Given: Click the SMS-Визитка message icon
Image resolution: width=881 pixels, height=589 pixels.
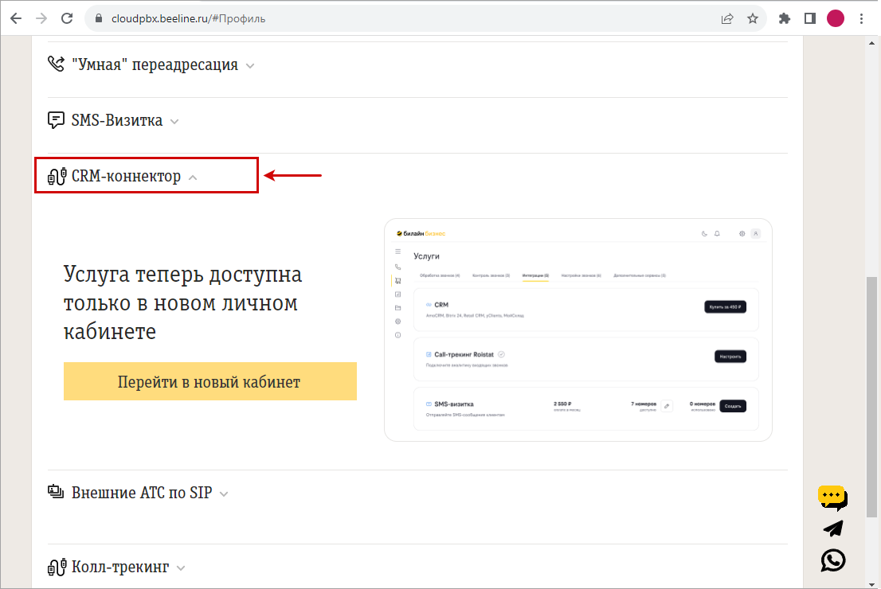Looking at the screenshot, I should tap(57, 120).
